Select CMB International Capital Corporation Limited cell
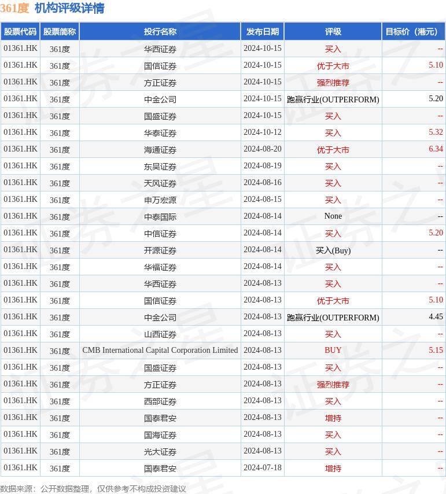446x494 pixels. point(160,351)
